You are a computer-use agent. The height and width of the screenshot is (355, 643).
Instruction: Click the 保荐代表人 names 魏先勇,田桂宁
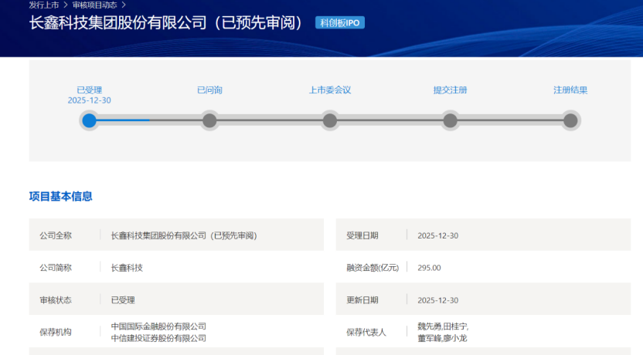443,326
